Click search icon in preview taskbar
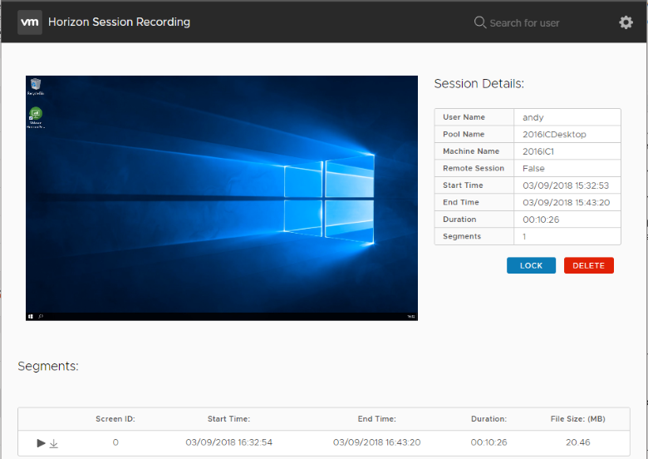The image size is (648, 459). [x=41, y=316]
